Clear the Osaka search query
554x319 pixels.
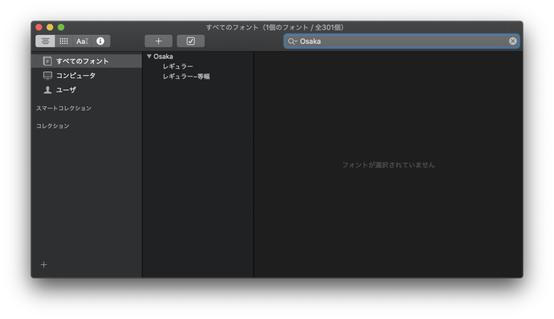tap(513, 41)
